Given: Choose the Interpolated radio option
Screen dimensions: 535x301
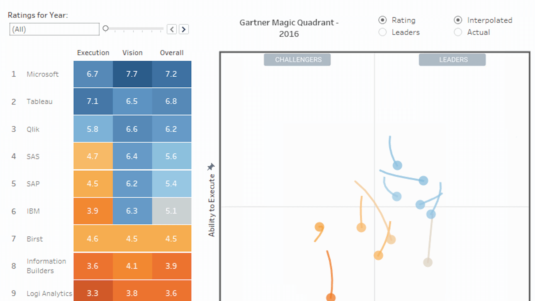Looking at the screenshot, I should [x=458, y=20].
